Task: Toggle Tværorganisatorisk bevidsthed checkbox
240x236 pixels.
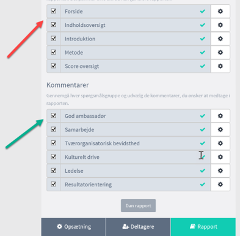Action: click(x=54, y=143)
